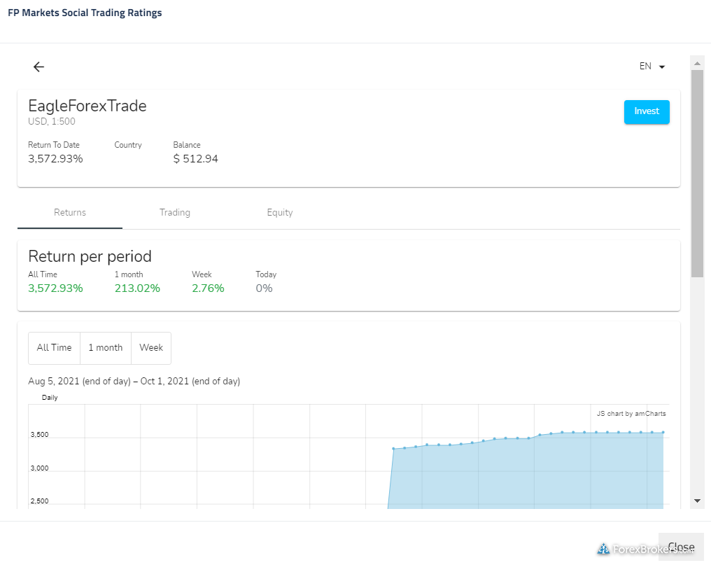Click the blue Invest button
This screenshot has width=711, height=565.
647,111
